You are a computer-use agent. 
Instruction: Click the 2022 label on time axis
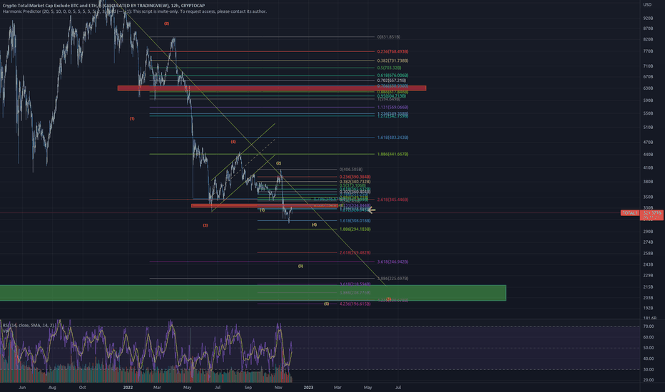[x=128, y=387]
